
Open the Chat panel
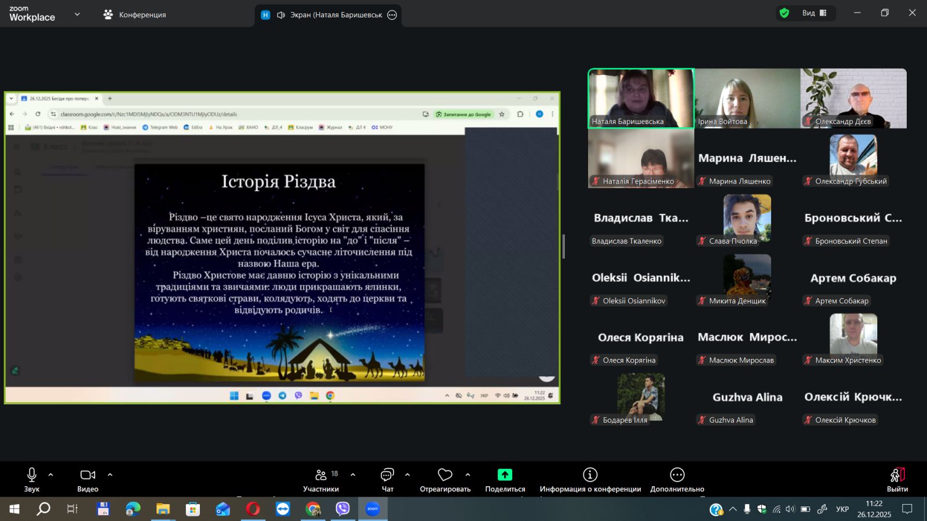387,475
